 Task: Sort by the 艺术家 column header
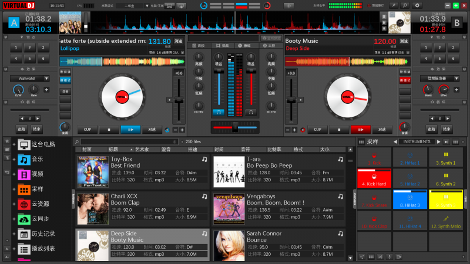click(142, 150)
